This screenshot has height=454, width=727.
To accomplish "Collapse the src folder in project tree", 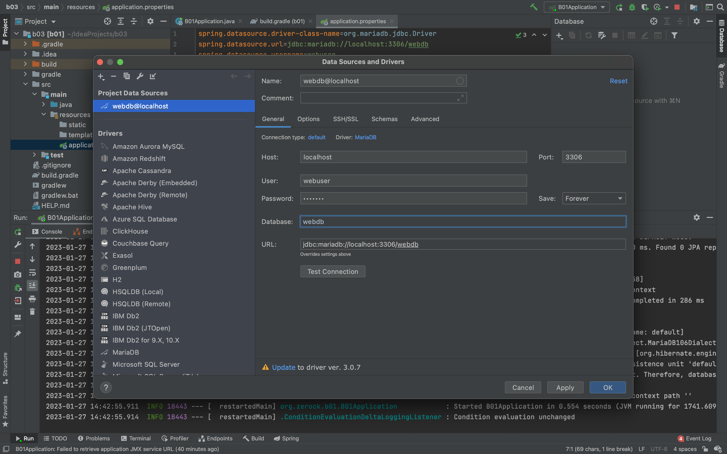I will click(25, 84).
